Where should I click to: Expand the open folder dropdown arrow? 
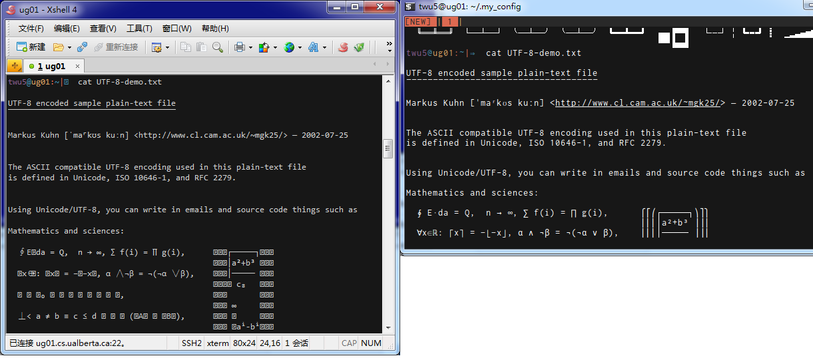[69, 48]
